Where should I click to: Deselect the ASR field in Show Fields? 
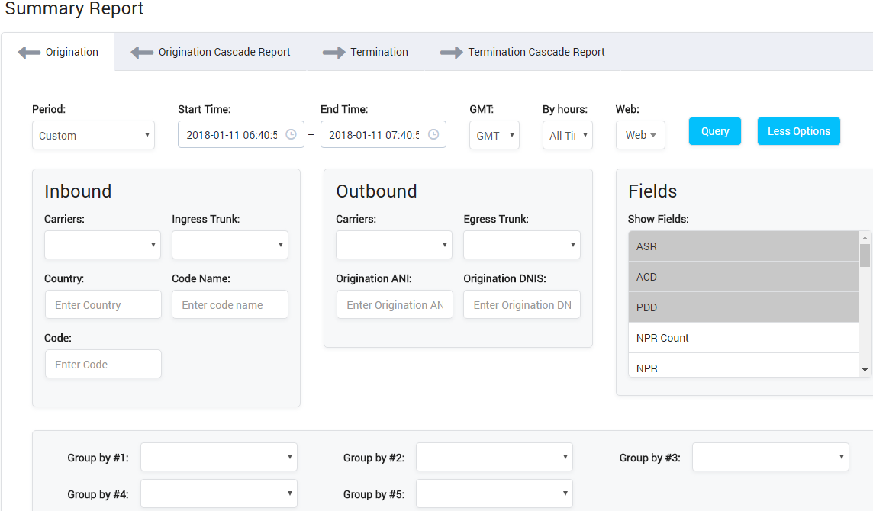tap(687, 246)
